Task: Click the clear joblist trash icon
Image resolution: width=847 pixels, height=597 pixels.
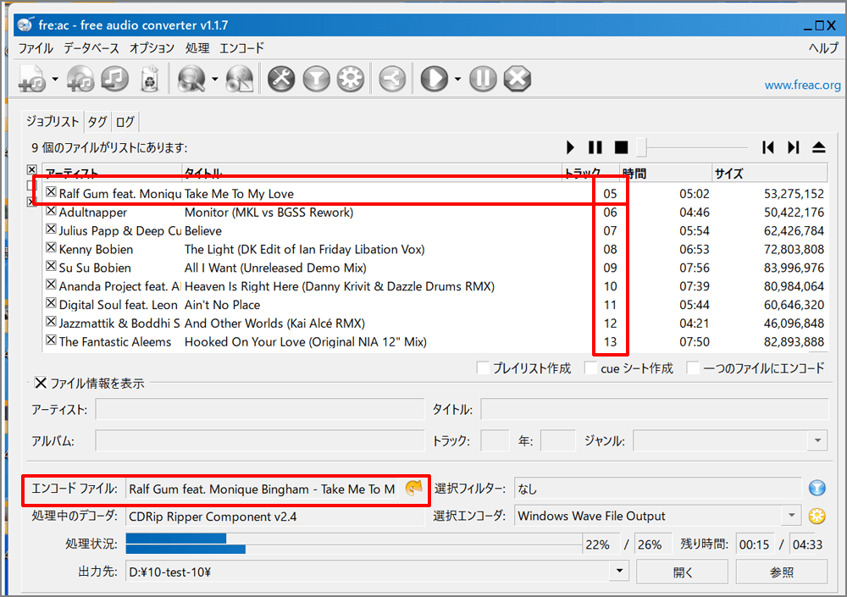Action: pos(150,79)
